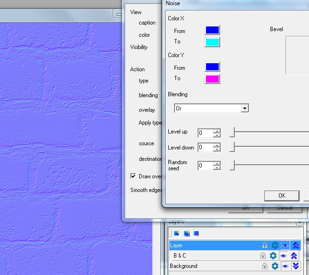The height and width of the screenshot is (275, 309).
Task: Click the lock icon on the B & C layer
Action: [x=263, y=256]
